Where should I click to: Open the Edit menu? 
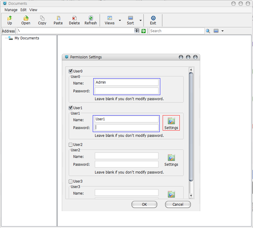pyautogui.click(x=23, y=10)
